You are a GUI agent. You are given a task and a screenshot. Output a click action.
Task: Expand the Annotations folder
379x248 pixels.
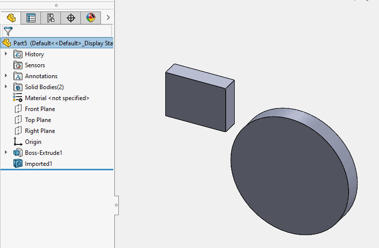click(6, 76)
